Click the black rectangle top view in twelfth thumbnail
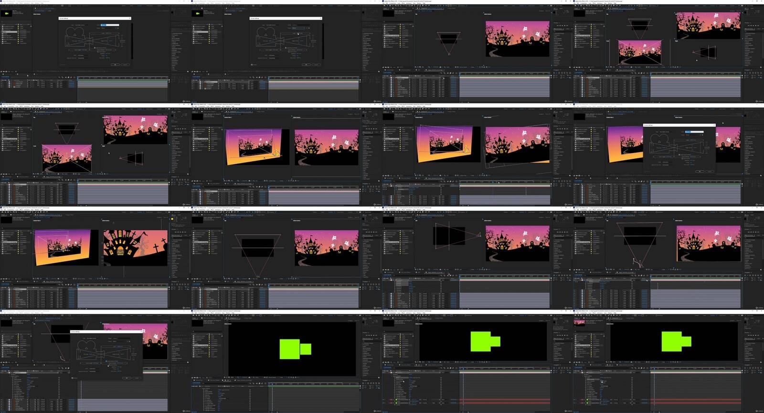Viewport: 764px width, 413px height. 640,237
